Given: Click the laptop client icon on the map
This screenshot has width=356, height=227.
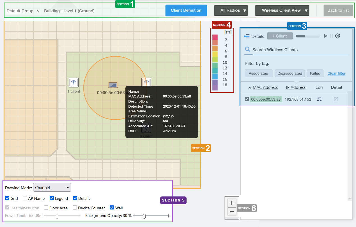Looking at the screenshot, I should pyautogui.click(x=113, y=85).
